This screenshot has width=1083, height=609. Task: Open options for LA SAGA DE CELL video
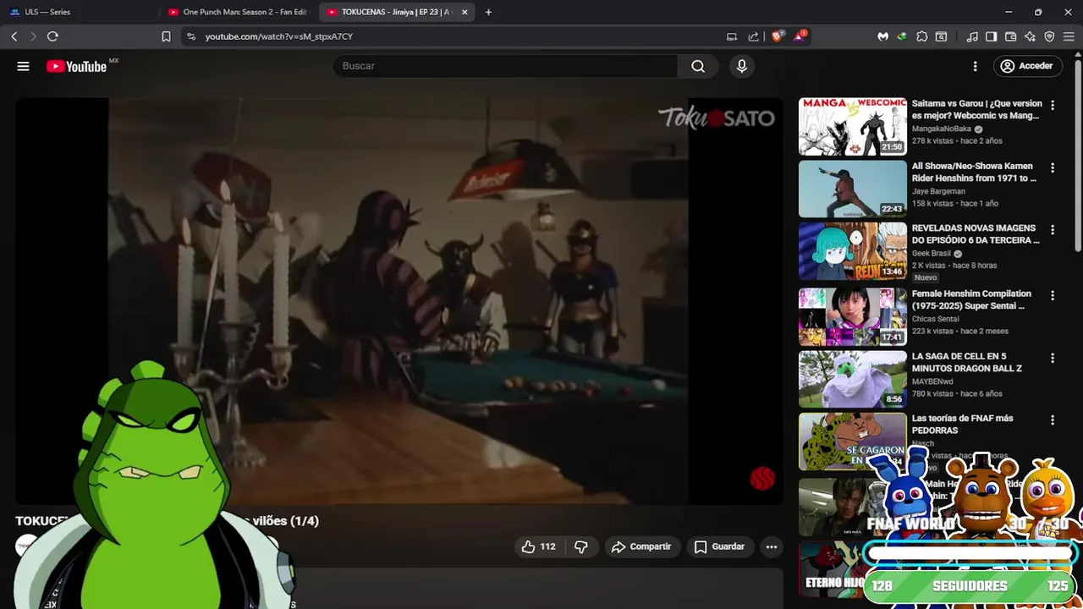[x=1053, y=359]
